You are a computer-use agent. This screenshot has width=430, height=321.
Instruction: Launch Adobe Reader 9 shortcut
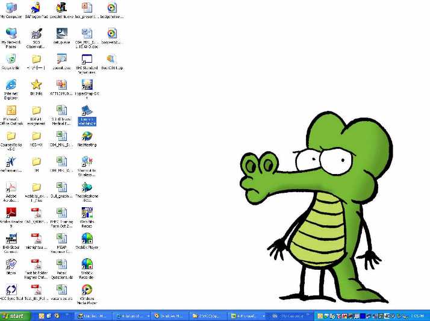pyautogui.click(x=11, y=217)
